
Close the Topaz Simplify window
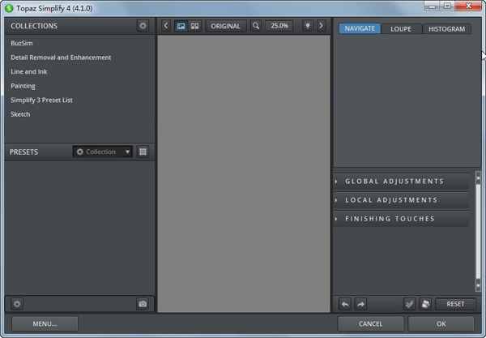(x=468, y=6)
